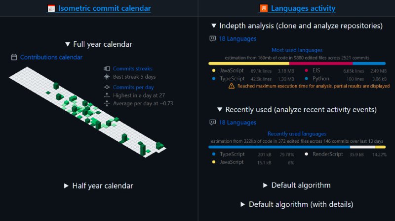
Task: Open the Isometric commit calendar link
Action: (105, 8)
